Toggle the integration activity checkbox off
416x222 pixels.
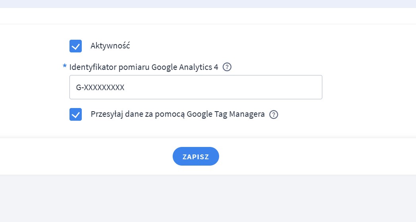pos(75,46)
